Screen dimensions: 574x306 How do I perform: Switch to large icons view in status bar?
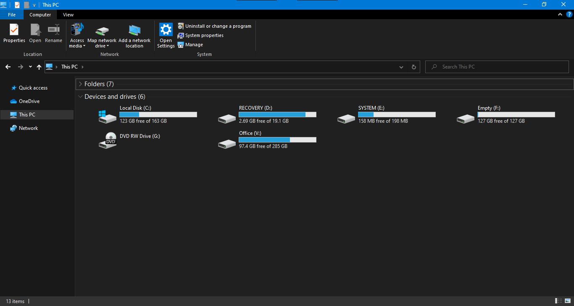point(568,301)
